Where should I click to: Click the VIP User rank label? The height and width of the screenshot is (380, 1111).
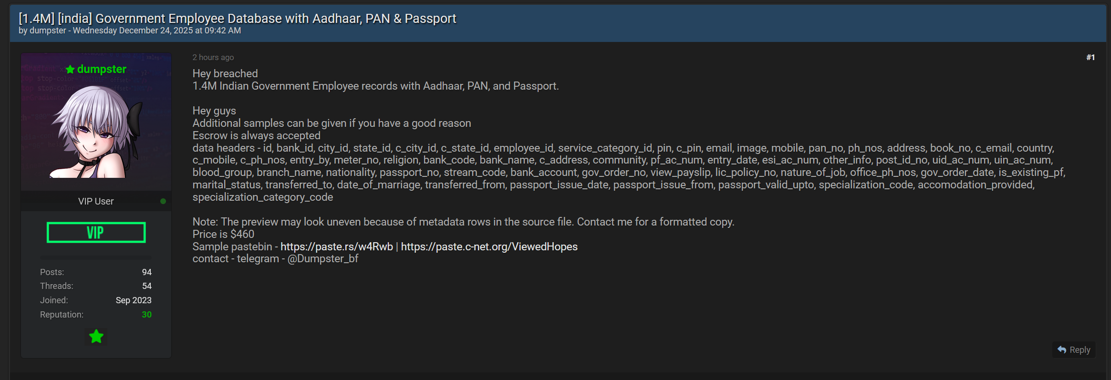[96, 201]
